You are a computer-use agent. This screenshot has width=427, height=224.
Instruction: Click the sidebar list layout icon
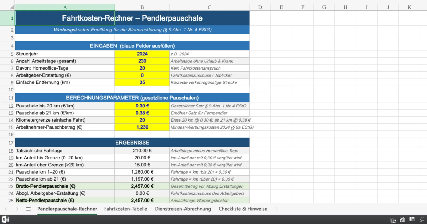pos(412,219)
